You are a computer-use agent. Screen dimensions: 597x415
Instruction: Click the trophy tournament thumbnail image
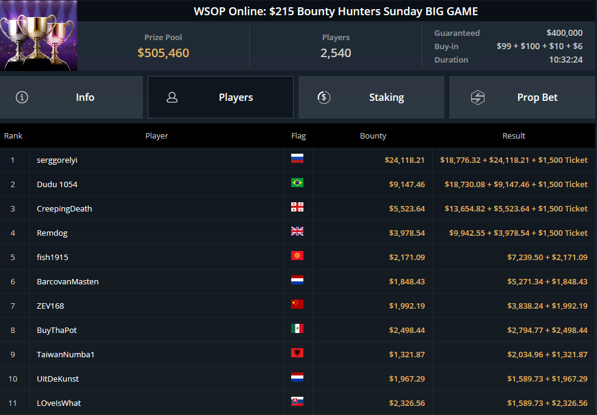tap(38, 35)
